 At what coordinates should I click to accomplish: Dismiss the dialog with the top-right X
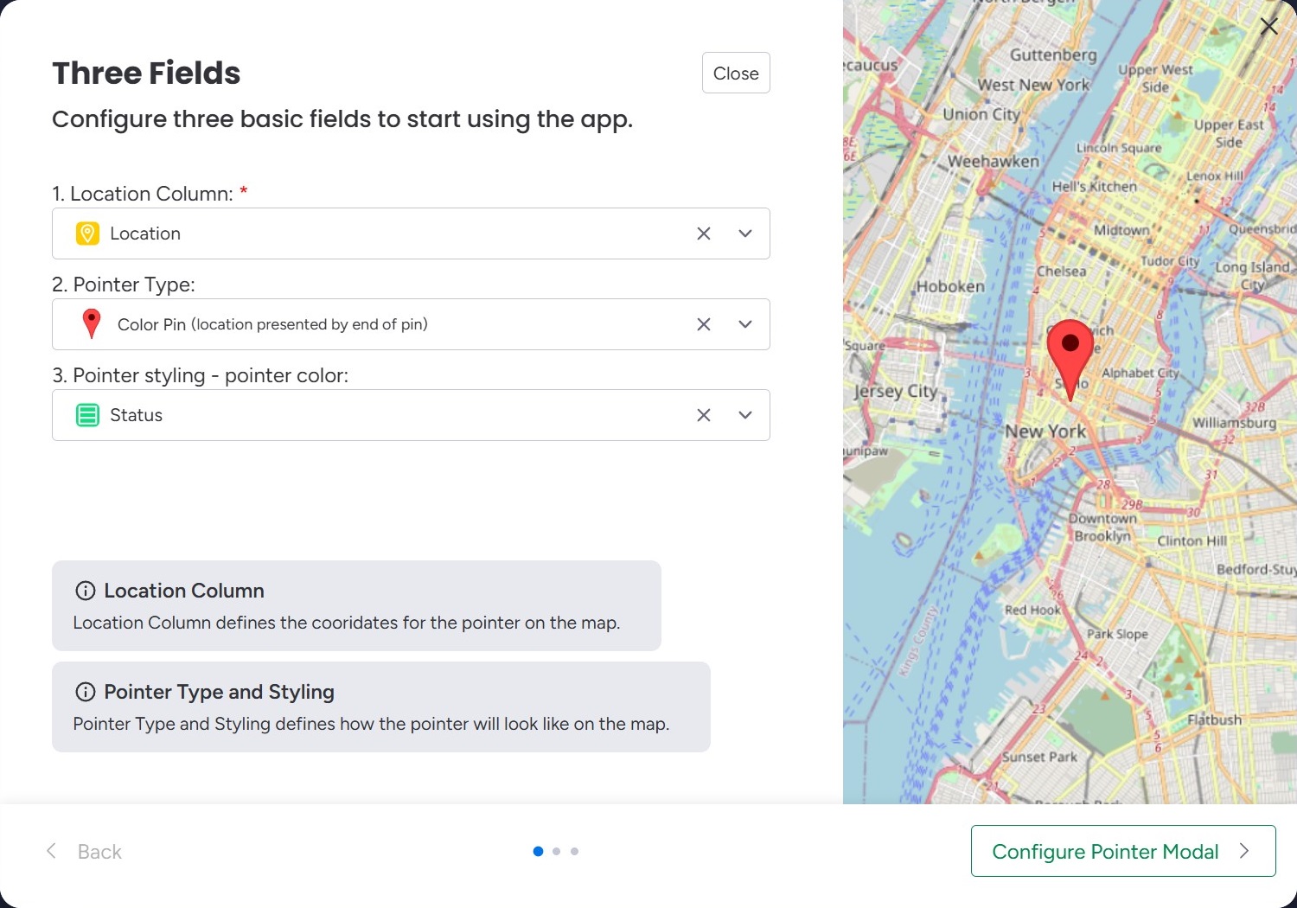click(x=1268, y=27)
